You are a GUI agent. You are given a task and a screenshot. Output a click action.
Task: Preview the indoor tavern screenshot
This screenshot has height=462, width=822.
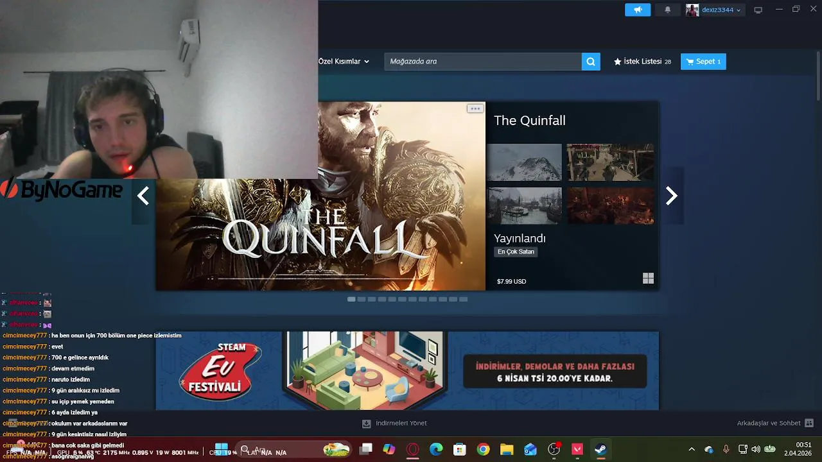click(610, 162)
